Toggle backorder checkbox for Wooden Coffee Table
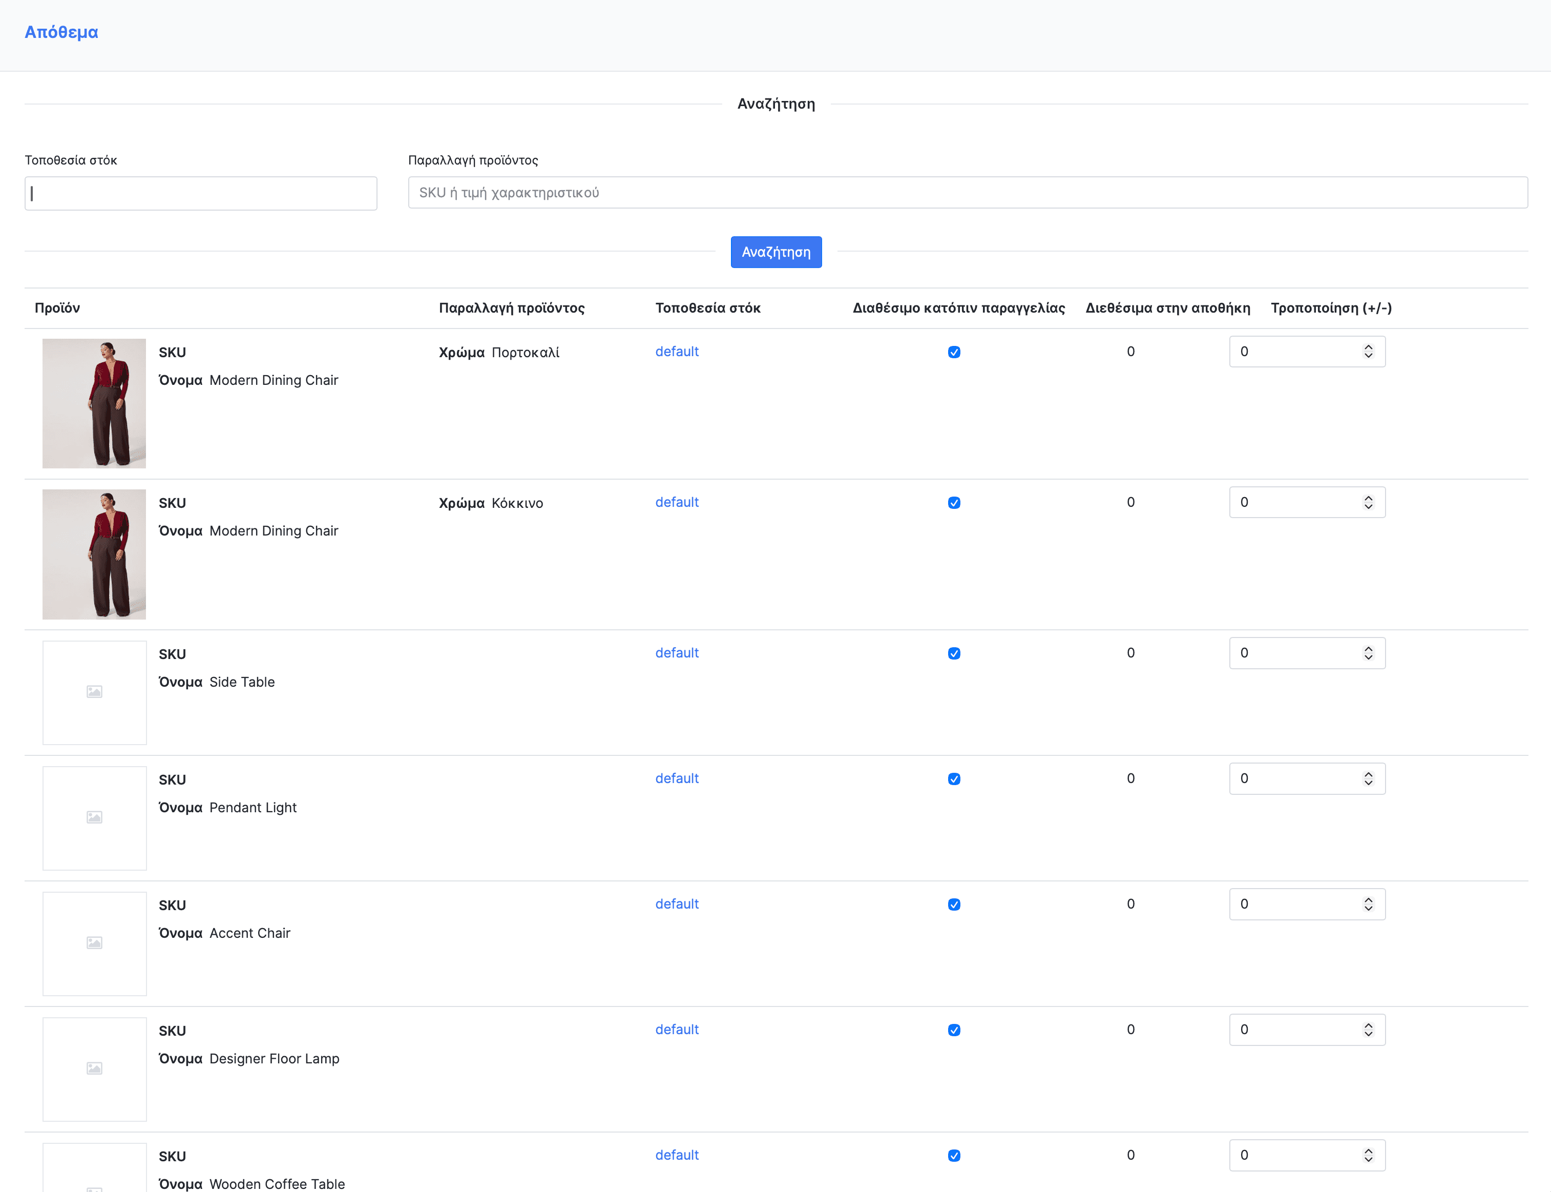The height and width of the screenshot is (1192, 1551). (x=954, y=1156)
